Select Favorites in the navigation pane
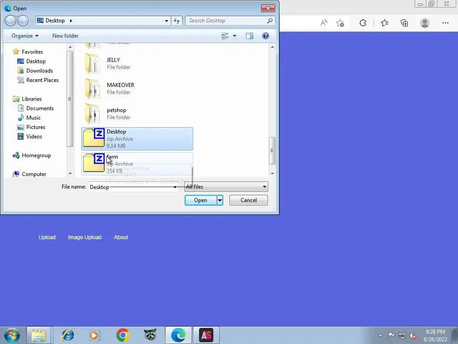This screenshot has height=344, width=458. click(x=28, y=52)
